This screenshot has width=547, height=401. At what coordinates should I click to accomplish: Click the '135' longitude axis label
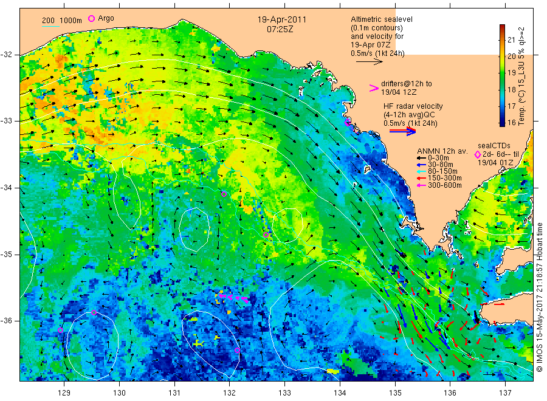coord(395,393)
